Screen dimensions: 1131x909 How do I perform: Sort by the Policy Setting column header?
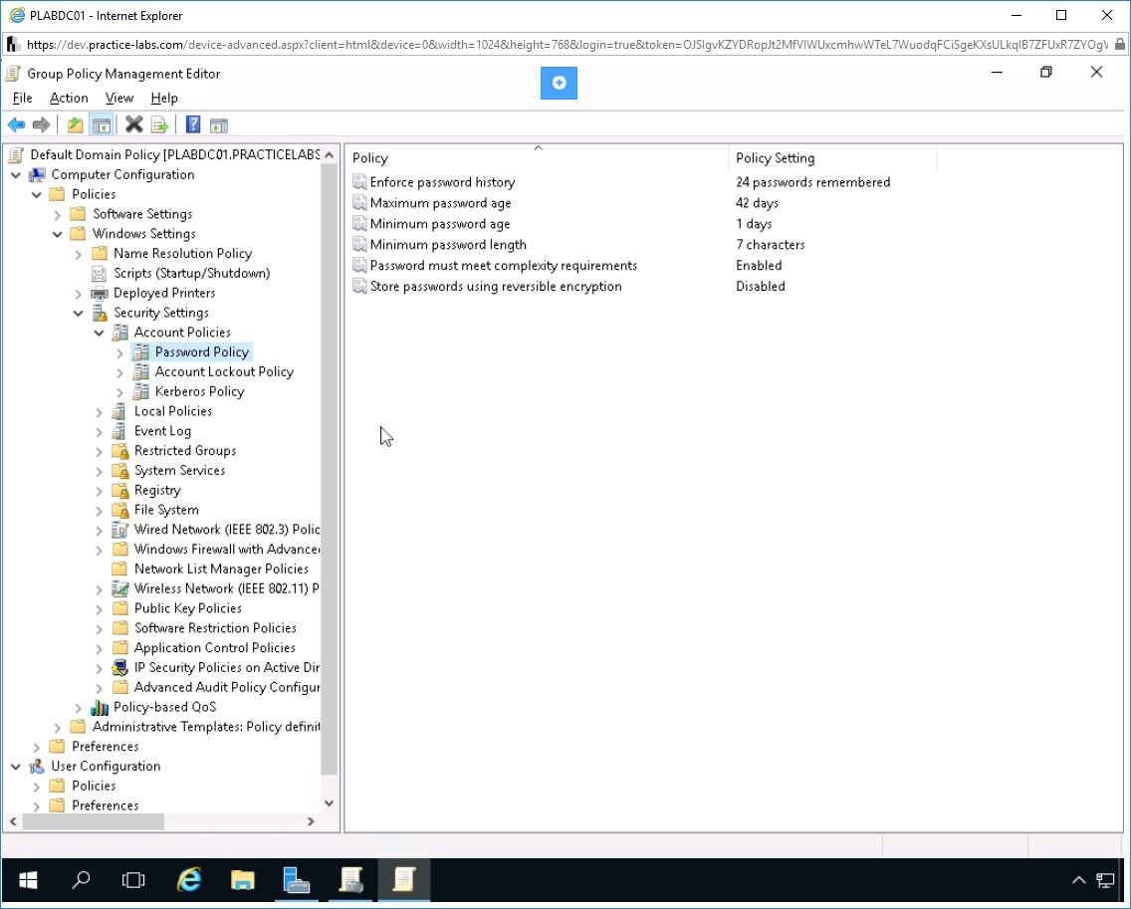coord(833,158)
